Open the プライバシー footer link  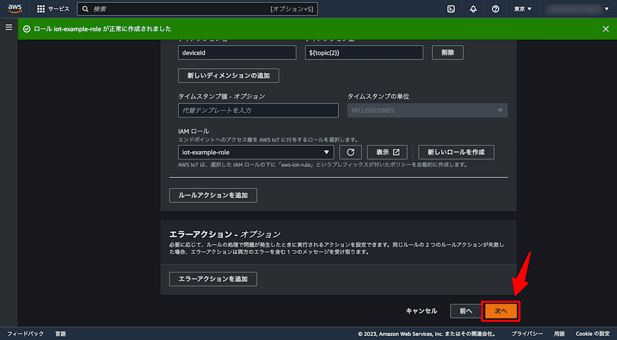pyautogui.click(x=527, y=334)
